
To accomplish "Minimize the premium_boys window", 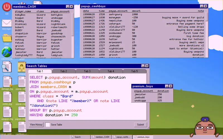I will point(167,86).
